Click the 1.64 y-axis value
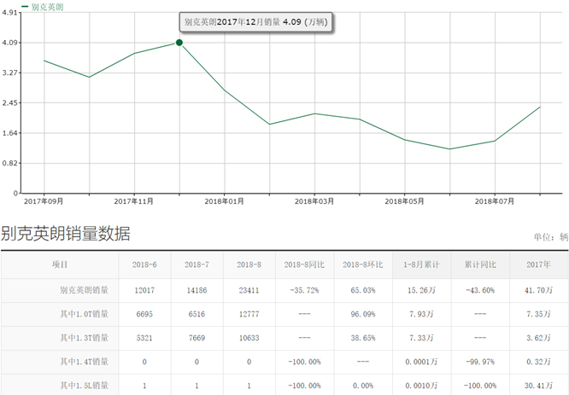The width and height of the screenshot is (569, 395). [9, 133]
